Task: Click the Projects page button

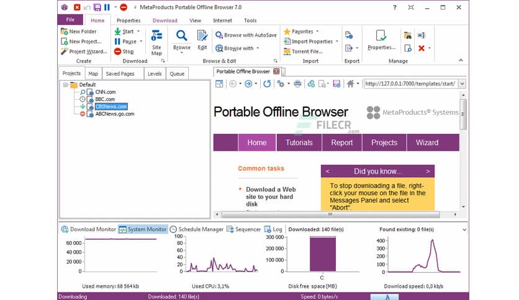Action: click(384, 143)
